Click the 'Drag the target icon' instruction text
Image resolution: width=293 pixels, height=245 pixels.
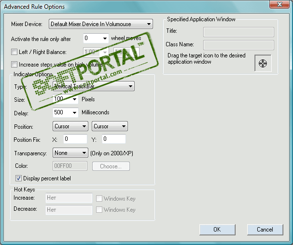pyautogui.click(x=207, y=58)
